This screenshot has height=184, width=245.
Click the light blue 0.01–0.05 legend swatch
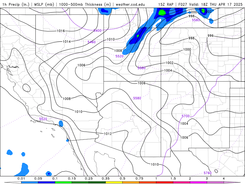point(30,182)
